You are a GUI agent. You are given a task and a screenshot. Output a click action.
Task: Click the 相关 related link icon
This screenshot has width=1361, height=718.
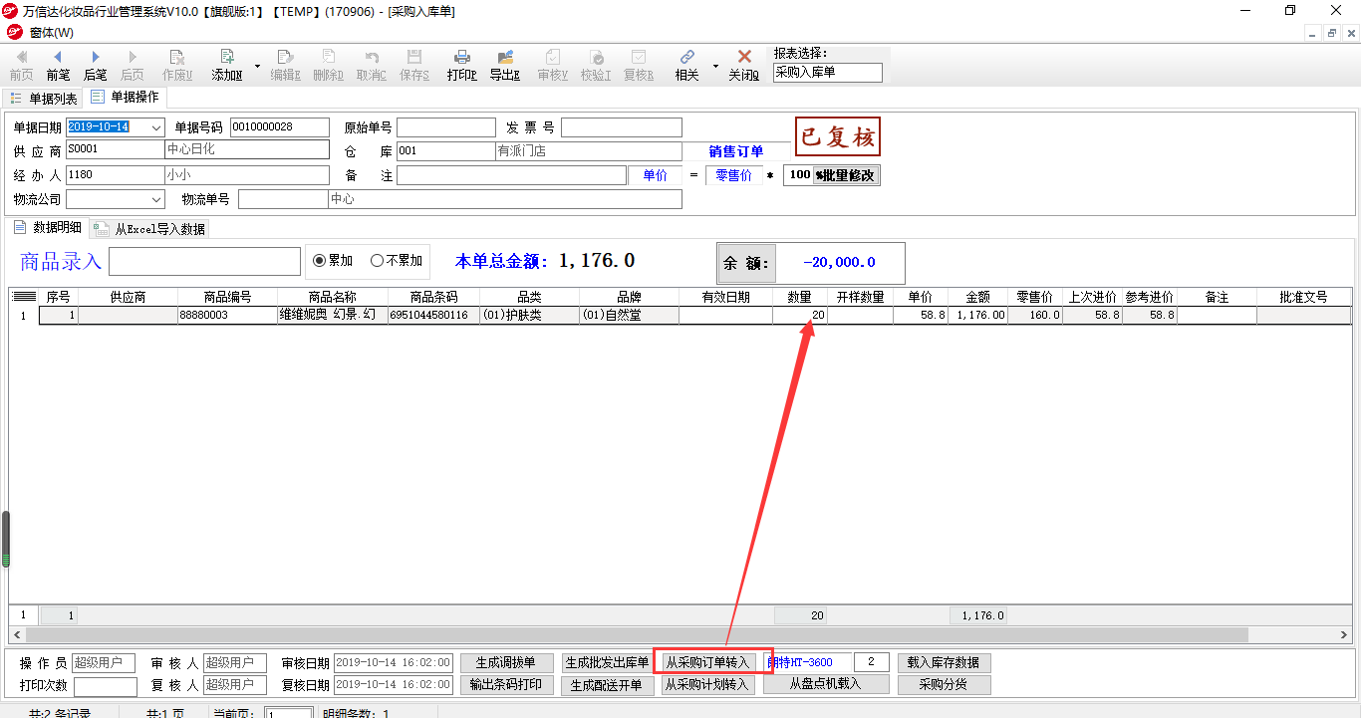[x=686, y=57]
